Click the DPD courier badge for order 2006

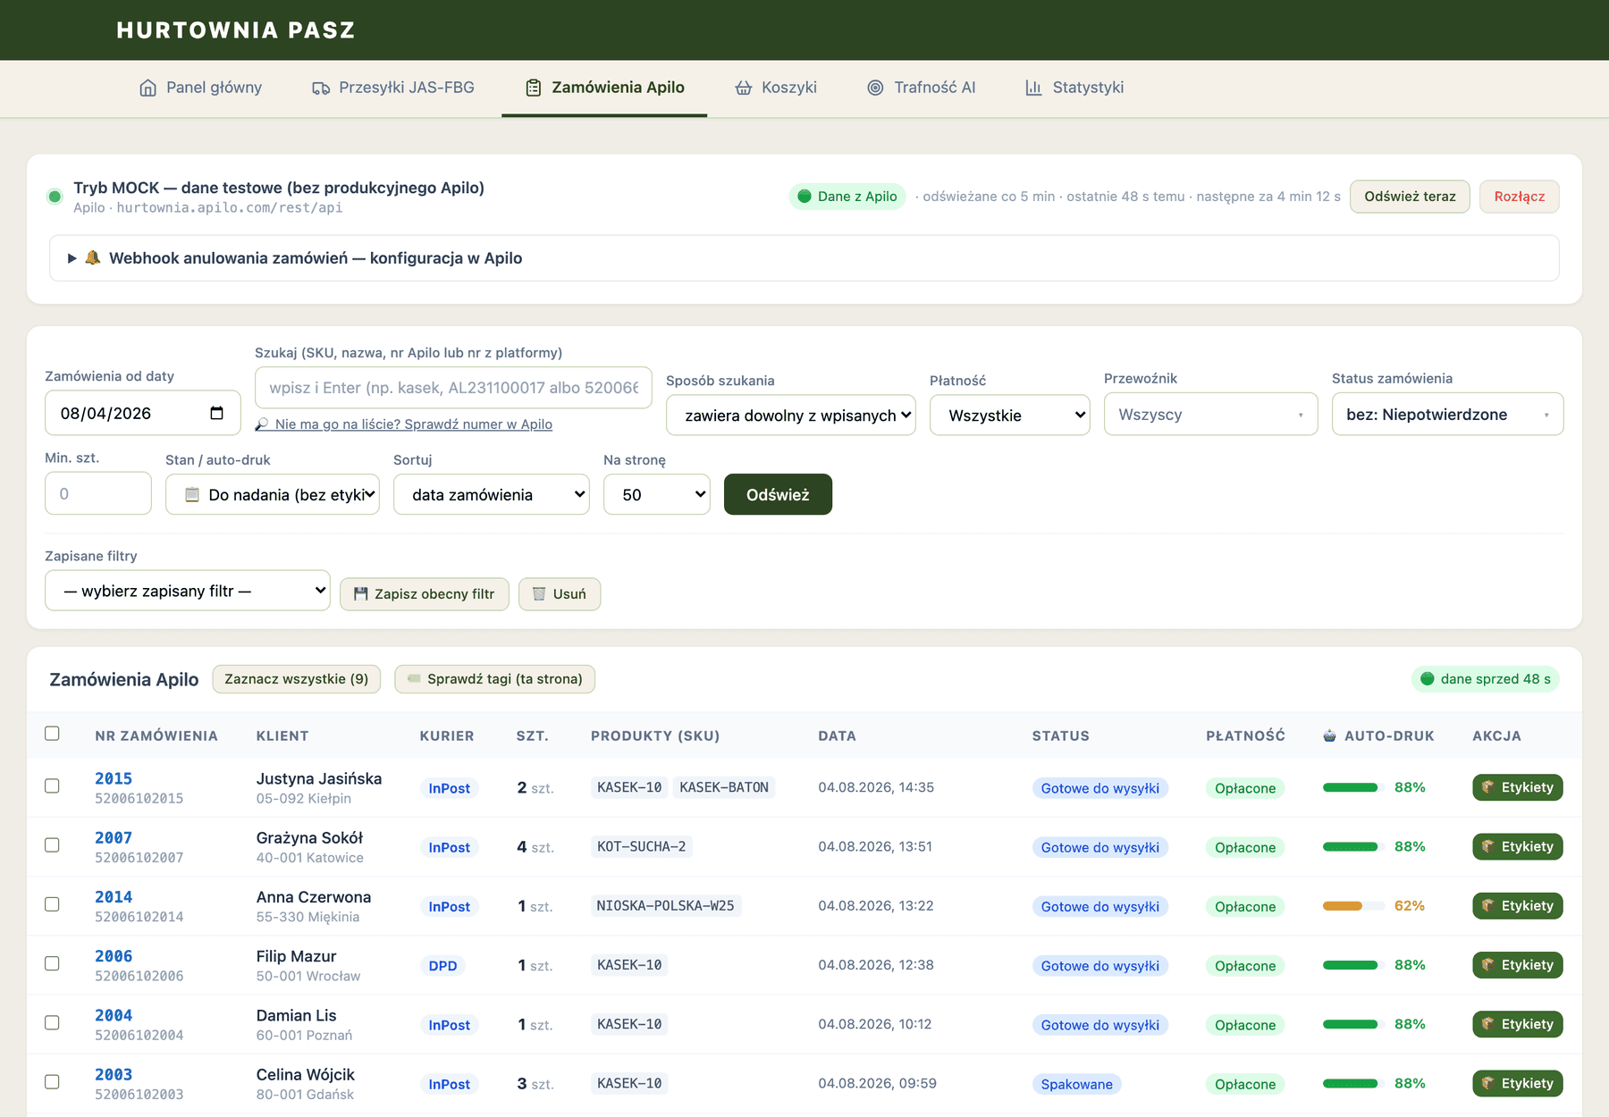442,966
